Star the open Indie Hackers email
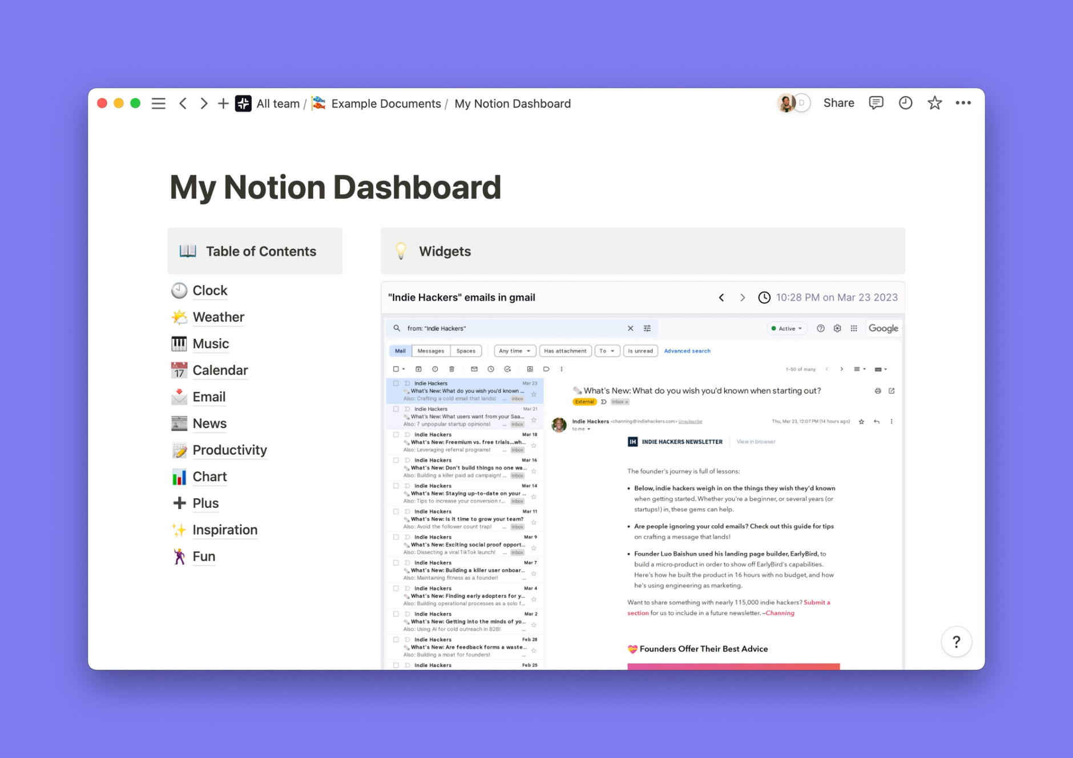Screen dimensions: 1073x758 861,422
